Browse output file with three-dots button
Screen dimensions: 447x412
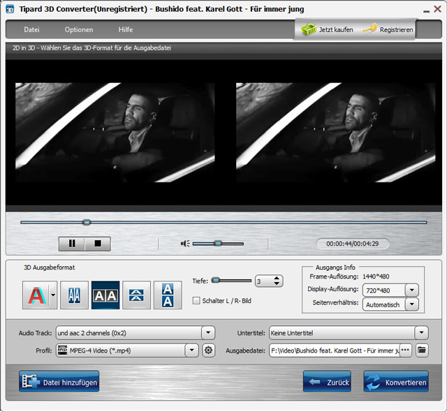(x=405, y=350)
